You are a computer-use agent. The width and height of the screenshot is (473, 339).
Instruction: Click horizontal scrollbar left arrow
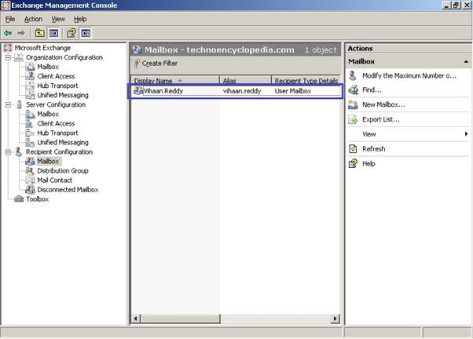pyautogui.click(x=136, y=319)
